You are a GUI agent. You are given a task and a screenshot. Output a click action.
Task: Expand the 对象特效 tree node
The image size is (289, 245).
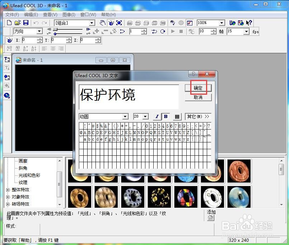coord(8,197)
